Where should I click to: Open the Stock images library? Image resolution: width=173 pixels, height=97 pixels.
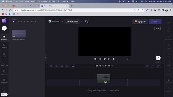pyautogui.click(x=4, y=81)
